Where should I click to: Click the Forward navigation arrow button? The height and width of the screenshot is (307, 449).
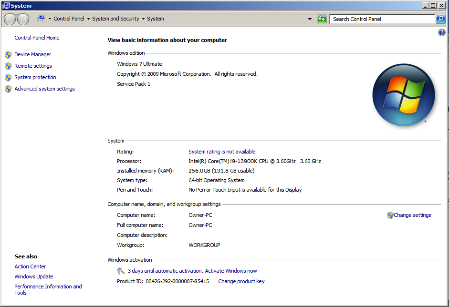point(23,19)
